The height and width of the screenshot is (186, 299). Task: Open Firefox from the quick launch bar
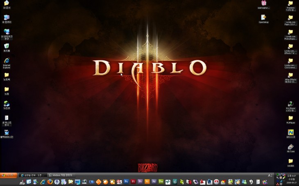tap(50, 182)
